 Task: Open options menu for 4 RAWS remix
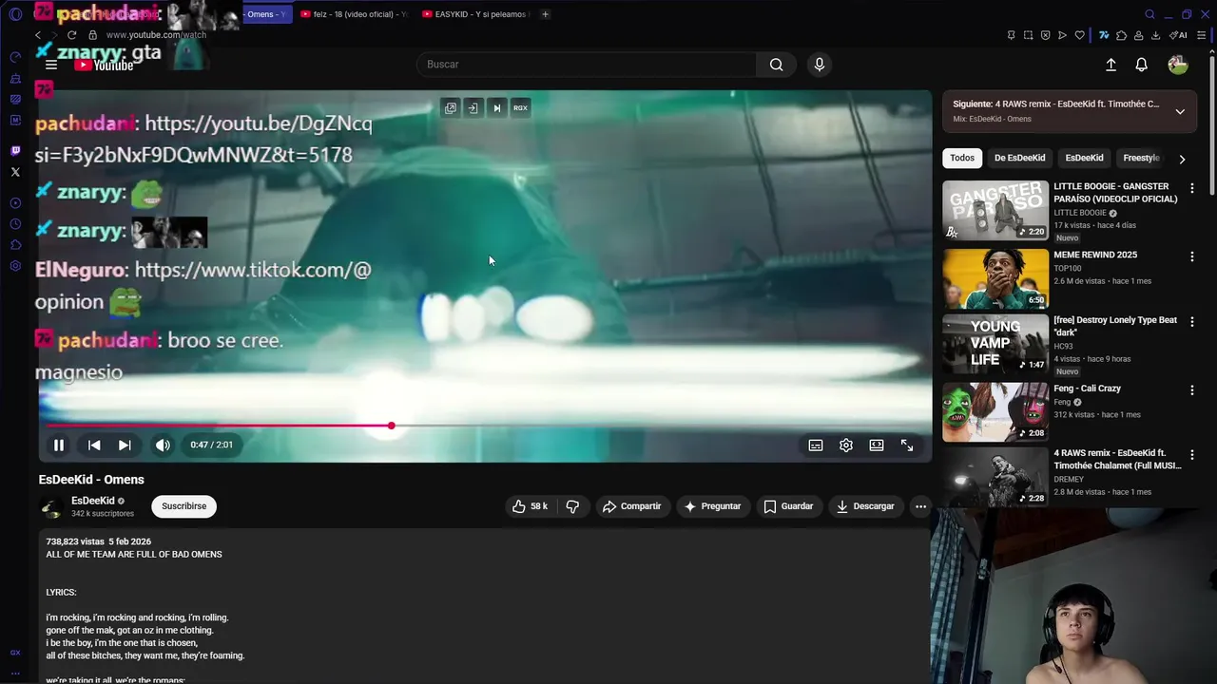[x=1191, y=456]
